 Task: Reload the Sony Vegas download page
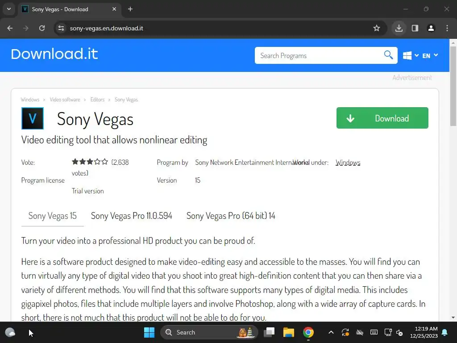click(42, 28)
